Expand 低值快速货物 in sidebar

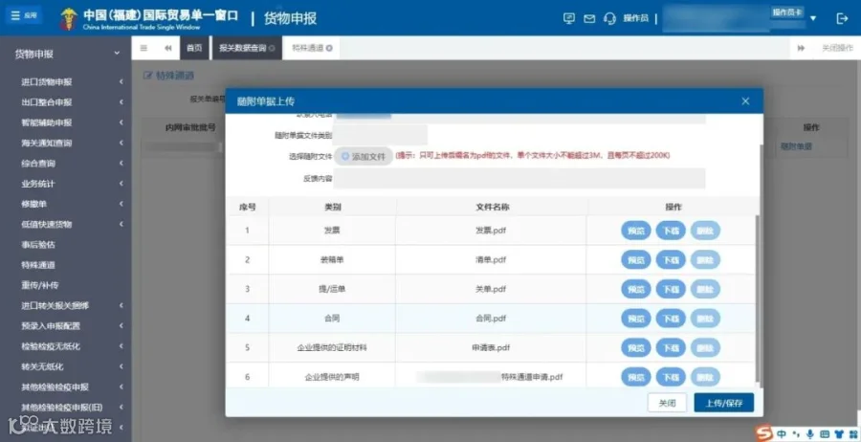(x=66, y=224)
